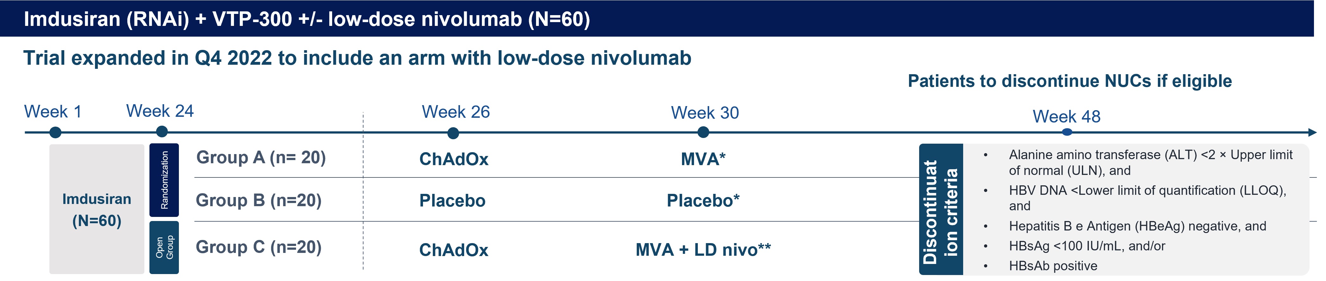This screenshot has width=1326, height=281.
Task: Select the MVA* label in Group A row
Action: point(703,159)
